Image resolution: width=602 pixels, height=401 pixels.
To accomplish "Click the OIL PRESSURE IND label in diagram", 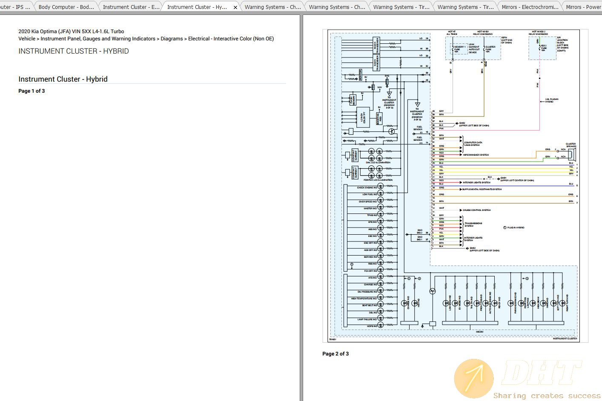I will click(367, 292).
